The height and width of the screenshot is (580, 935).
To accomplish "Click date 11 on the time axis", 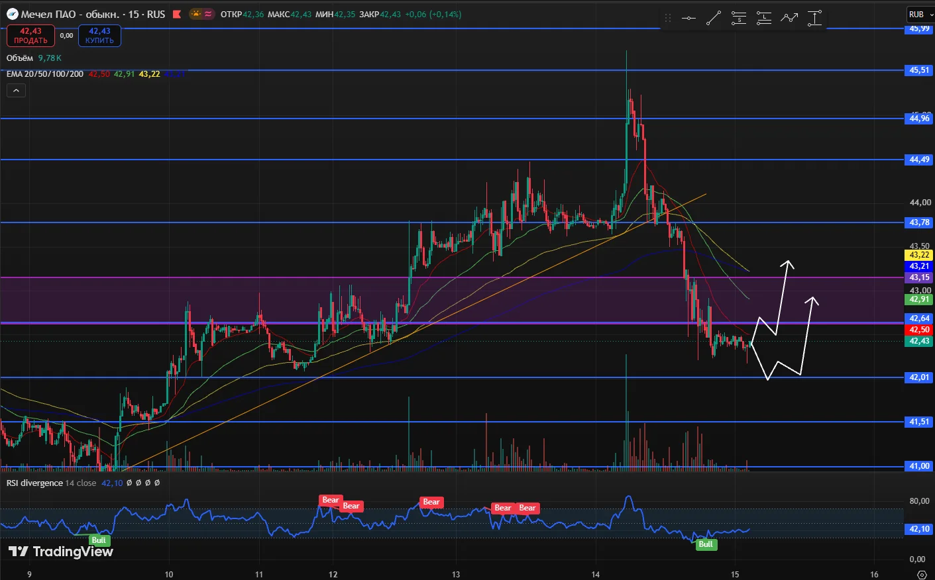I will [259, 574].
